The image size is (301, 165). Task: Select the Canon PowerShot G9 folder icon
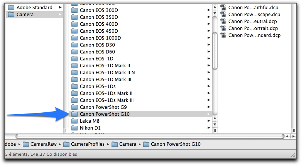pos(74,107)
